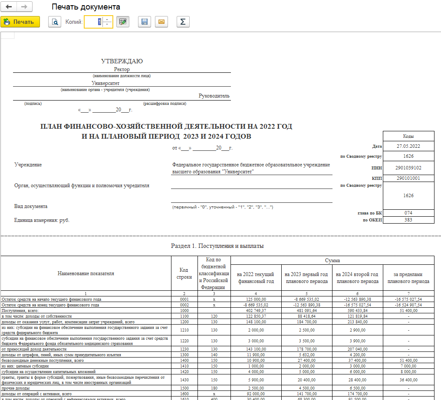Click the Ректор position text
Image resolution: width=441 pixels, height=400 pixels.
pos(122,69)
